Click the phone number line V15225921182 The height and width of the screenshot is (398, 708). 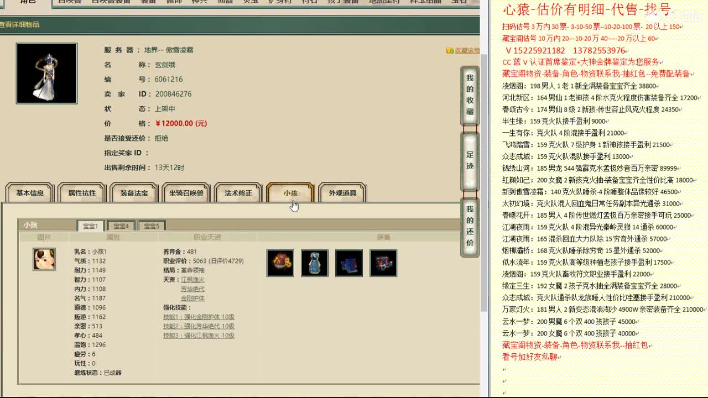pos(565,50)
